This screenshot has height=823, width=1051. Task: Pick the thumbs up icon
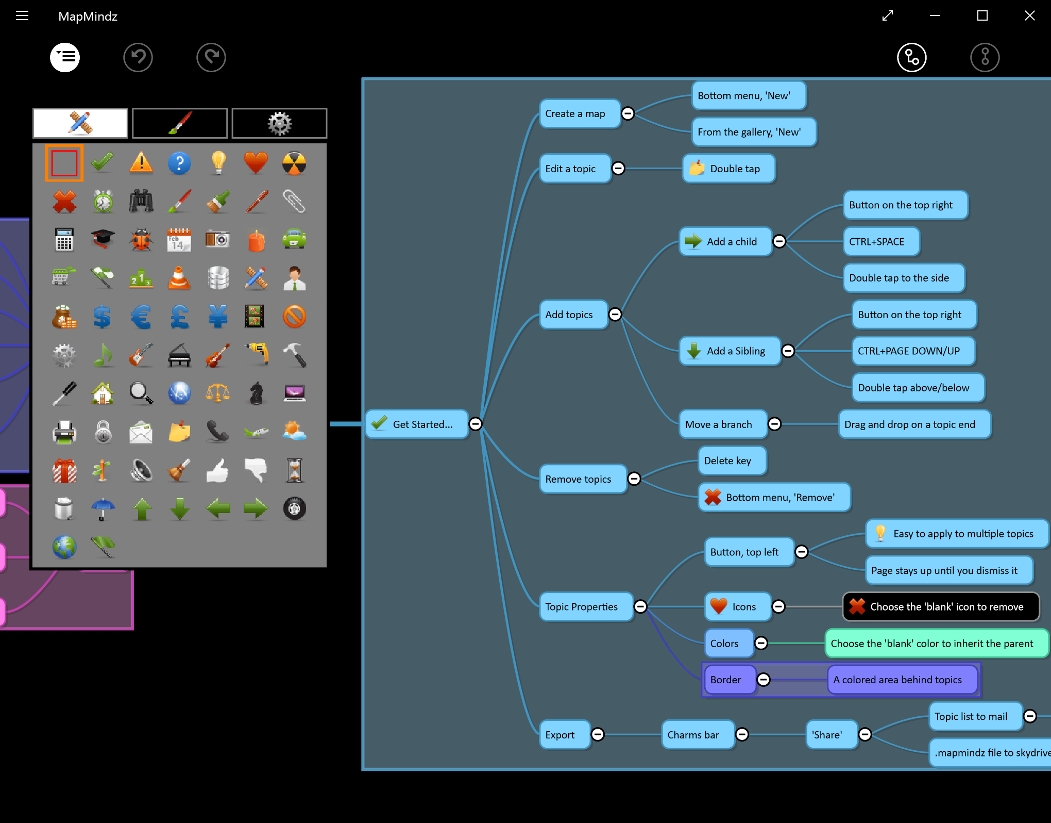coord(218,470)
